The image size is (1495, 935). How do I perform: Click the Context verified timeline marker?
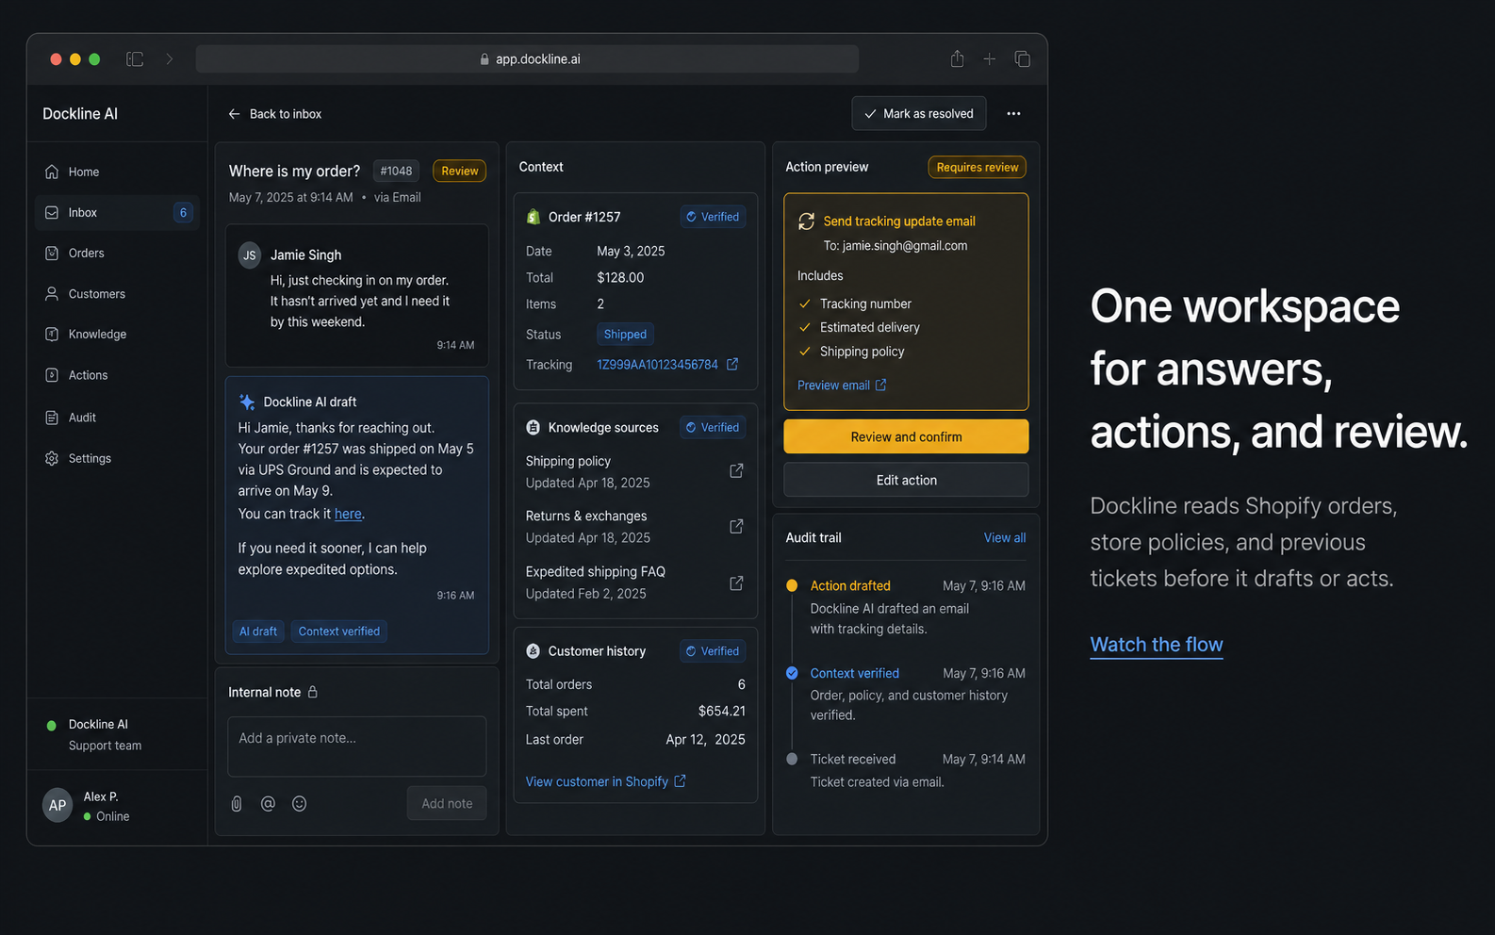tap(792, 673)
